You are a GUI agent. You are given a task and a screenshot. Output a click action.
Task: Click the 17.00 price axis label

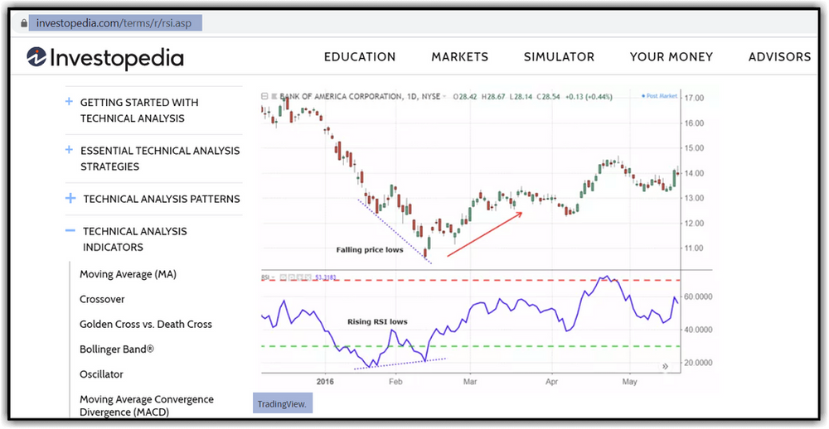click(x=693, y=99)
